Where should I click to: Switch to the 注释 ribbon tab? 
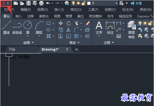pos(30,16)
